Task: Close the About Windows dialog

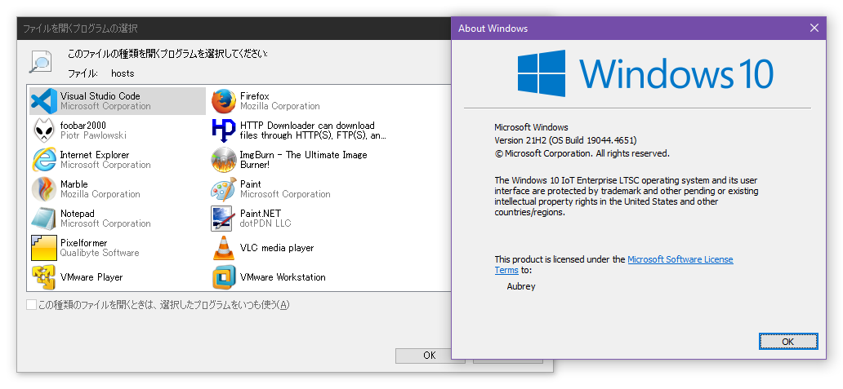Action: pyautogui.click(x=814, y=28)
